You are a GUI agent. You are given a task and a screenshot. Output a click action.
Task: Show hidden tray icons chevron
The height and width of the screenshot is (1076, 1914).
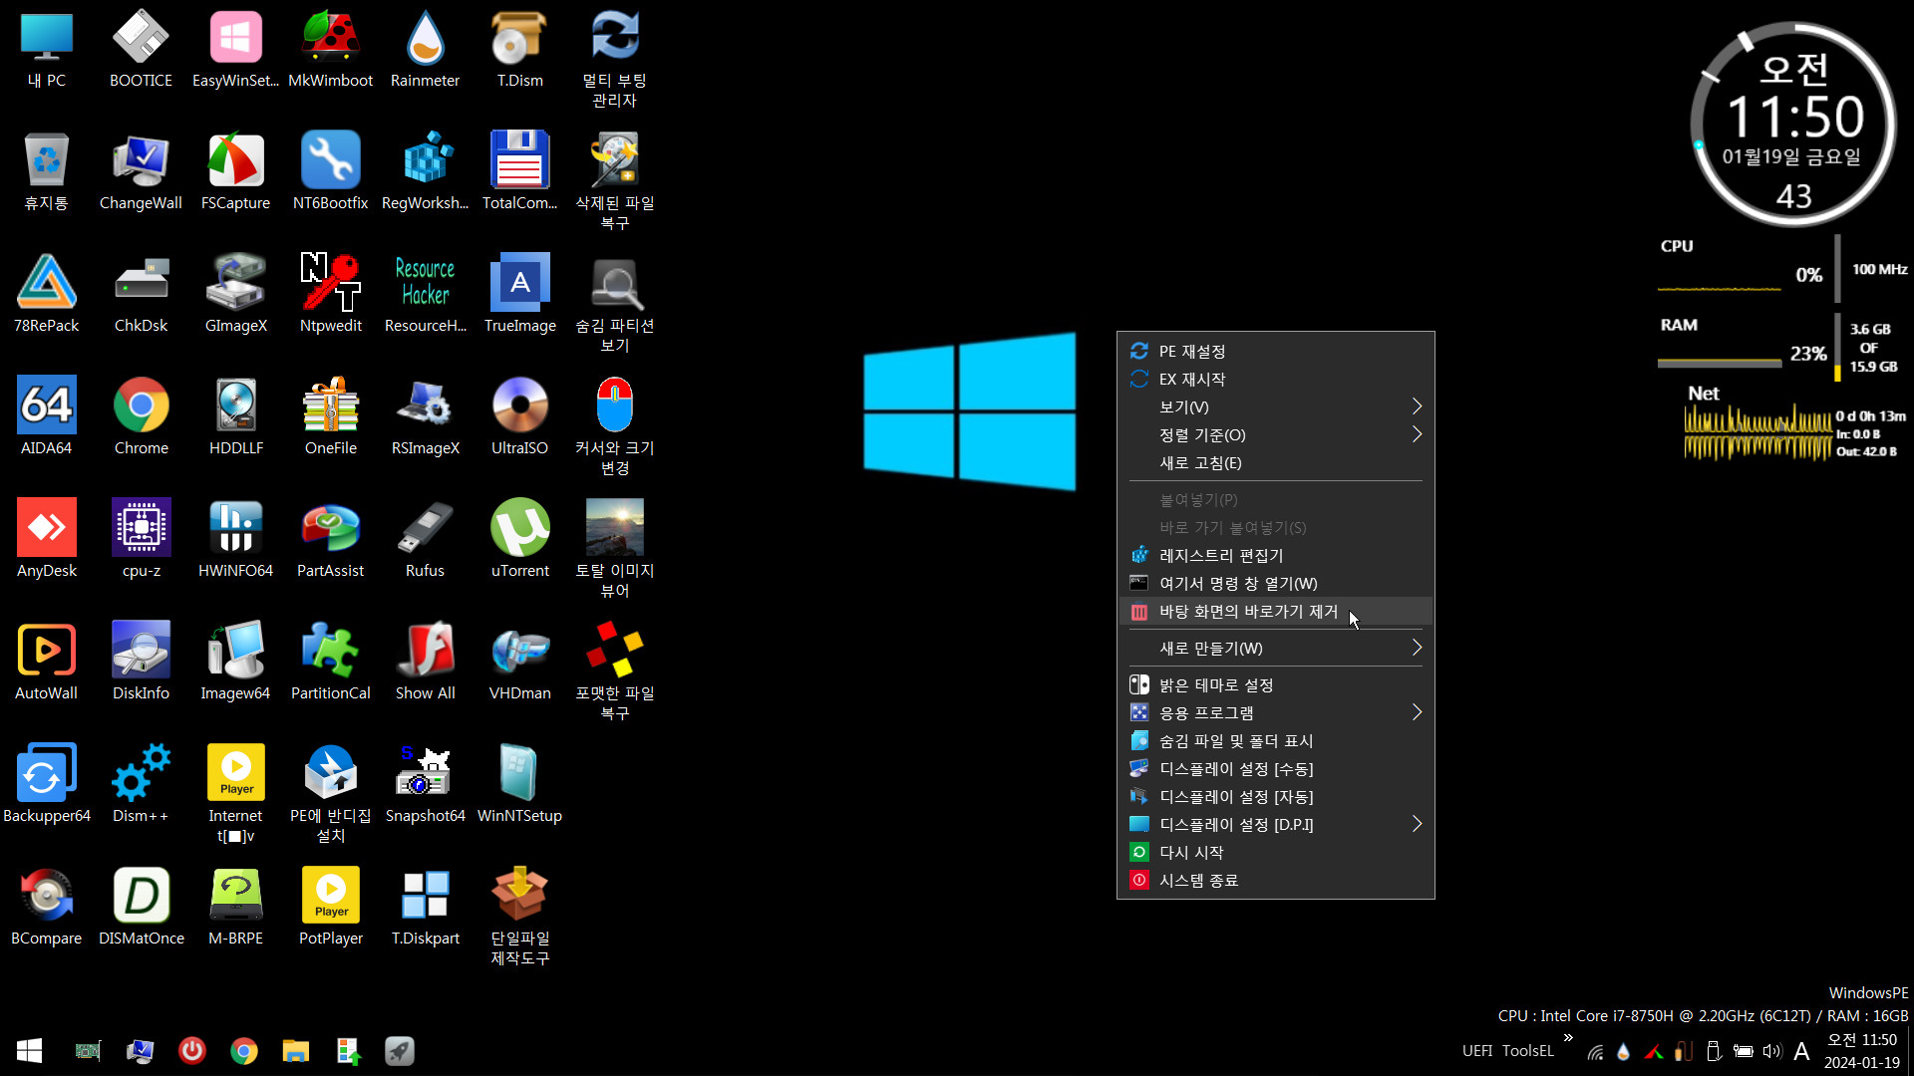coord(1568,1038)
